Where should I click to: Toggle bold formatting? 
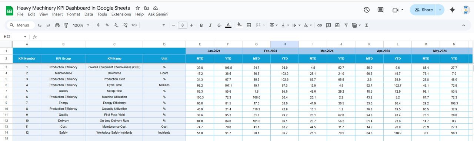coord(201,25)
